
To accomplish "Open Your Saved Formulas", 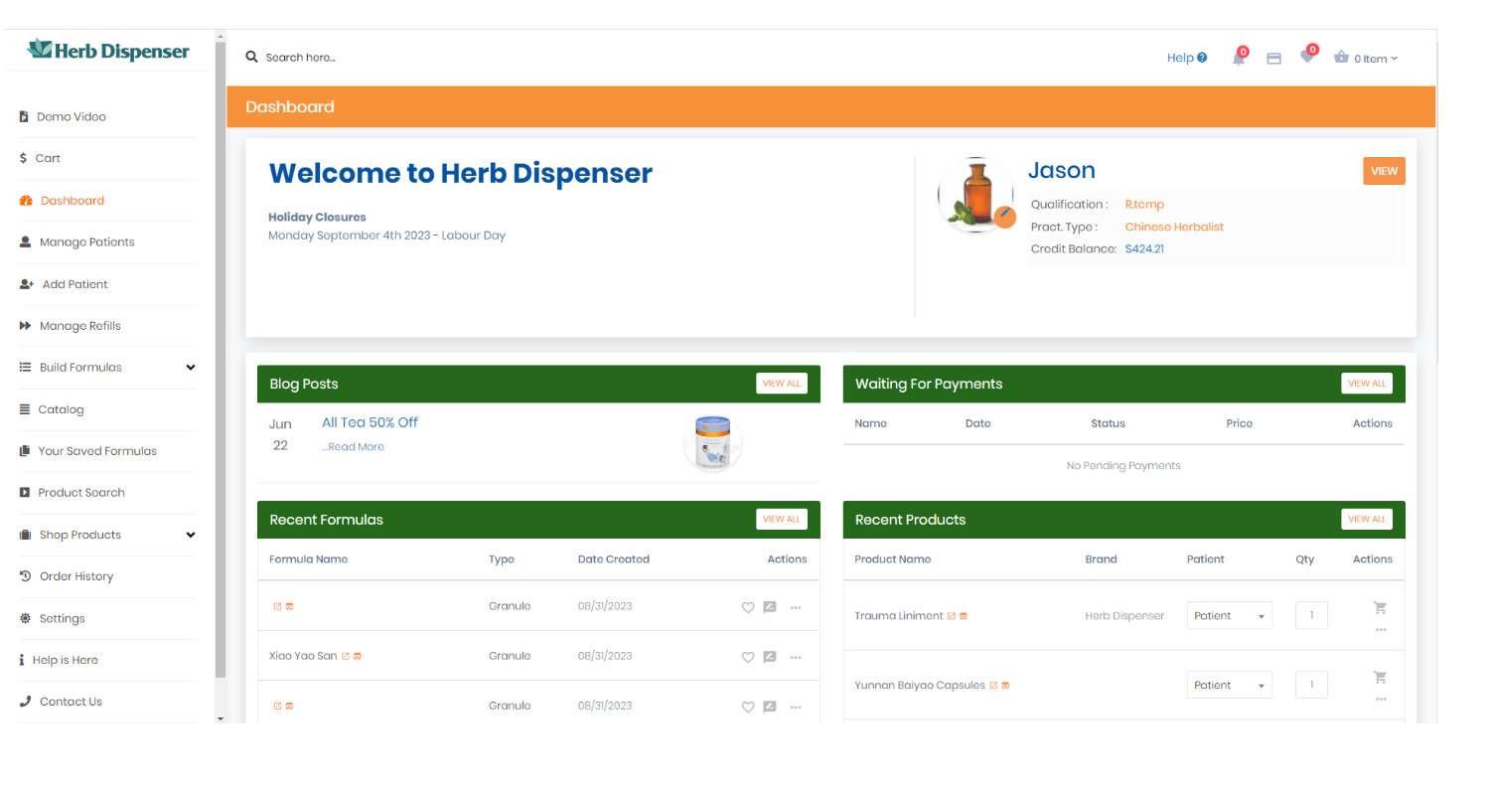I will pos(87,450).
